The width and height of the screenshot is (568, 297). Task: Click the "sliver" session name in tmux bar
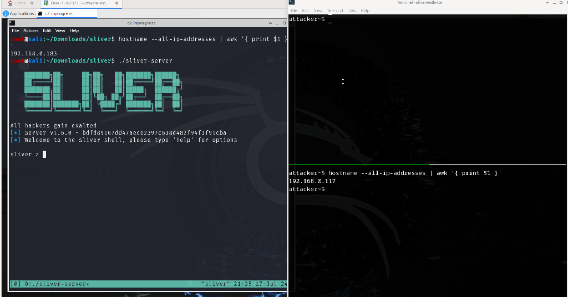[216, 284]
